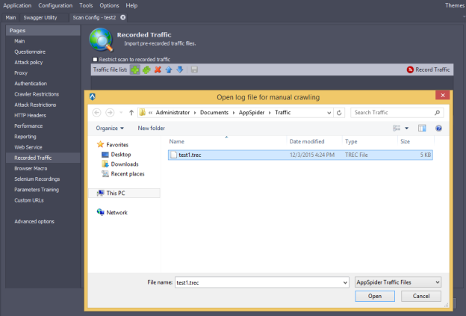Click the first green add traffic file icon
The image size is (466, 316).
coord(134,69)
